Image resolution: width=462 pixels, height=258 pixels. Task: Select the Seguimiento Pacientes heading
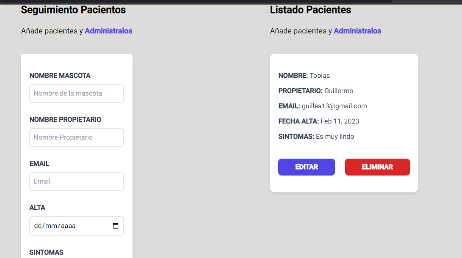[73, 10]
